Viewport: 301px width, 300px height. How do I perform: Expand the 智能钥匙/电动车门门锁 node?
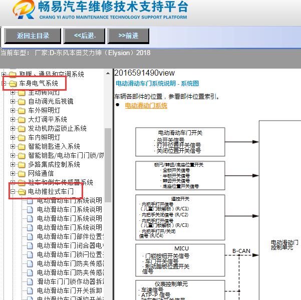[x=13, y=155]
